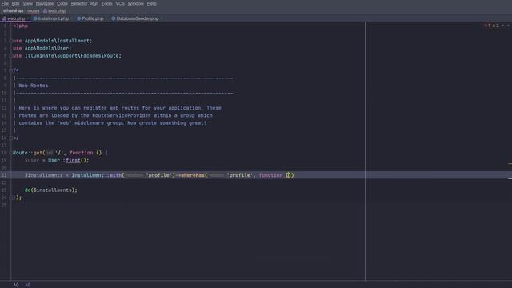Place cursor inside function parentheses on line 21

[288, 175]
